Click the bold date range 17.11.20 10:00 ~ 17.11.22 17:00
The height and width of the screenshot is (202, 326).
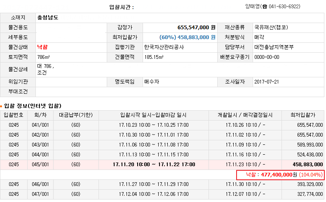[x=154, y=165]
